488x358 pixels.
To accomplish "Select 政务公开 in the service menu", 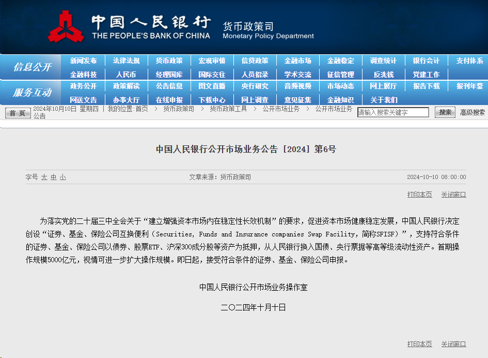I will click(84, 86).
